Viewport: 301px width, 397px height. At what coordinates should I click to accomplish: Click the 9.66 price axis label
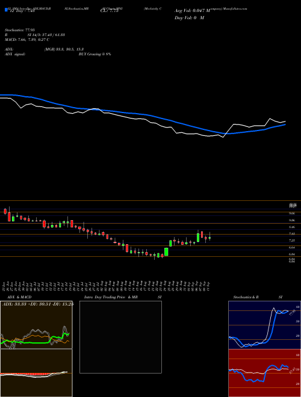click(x=292, y=214)
